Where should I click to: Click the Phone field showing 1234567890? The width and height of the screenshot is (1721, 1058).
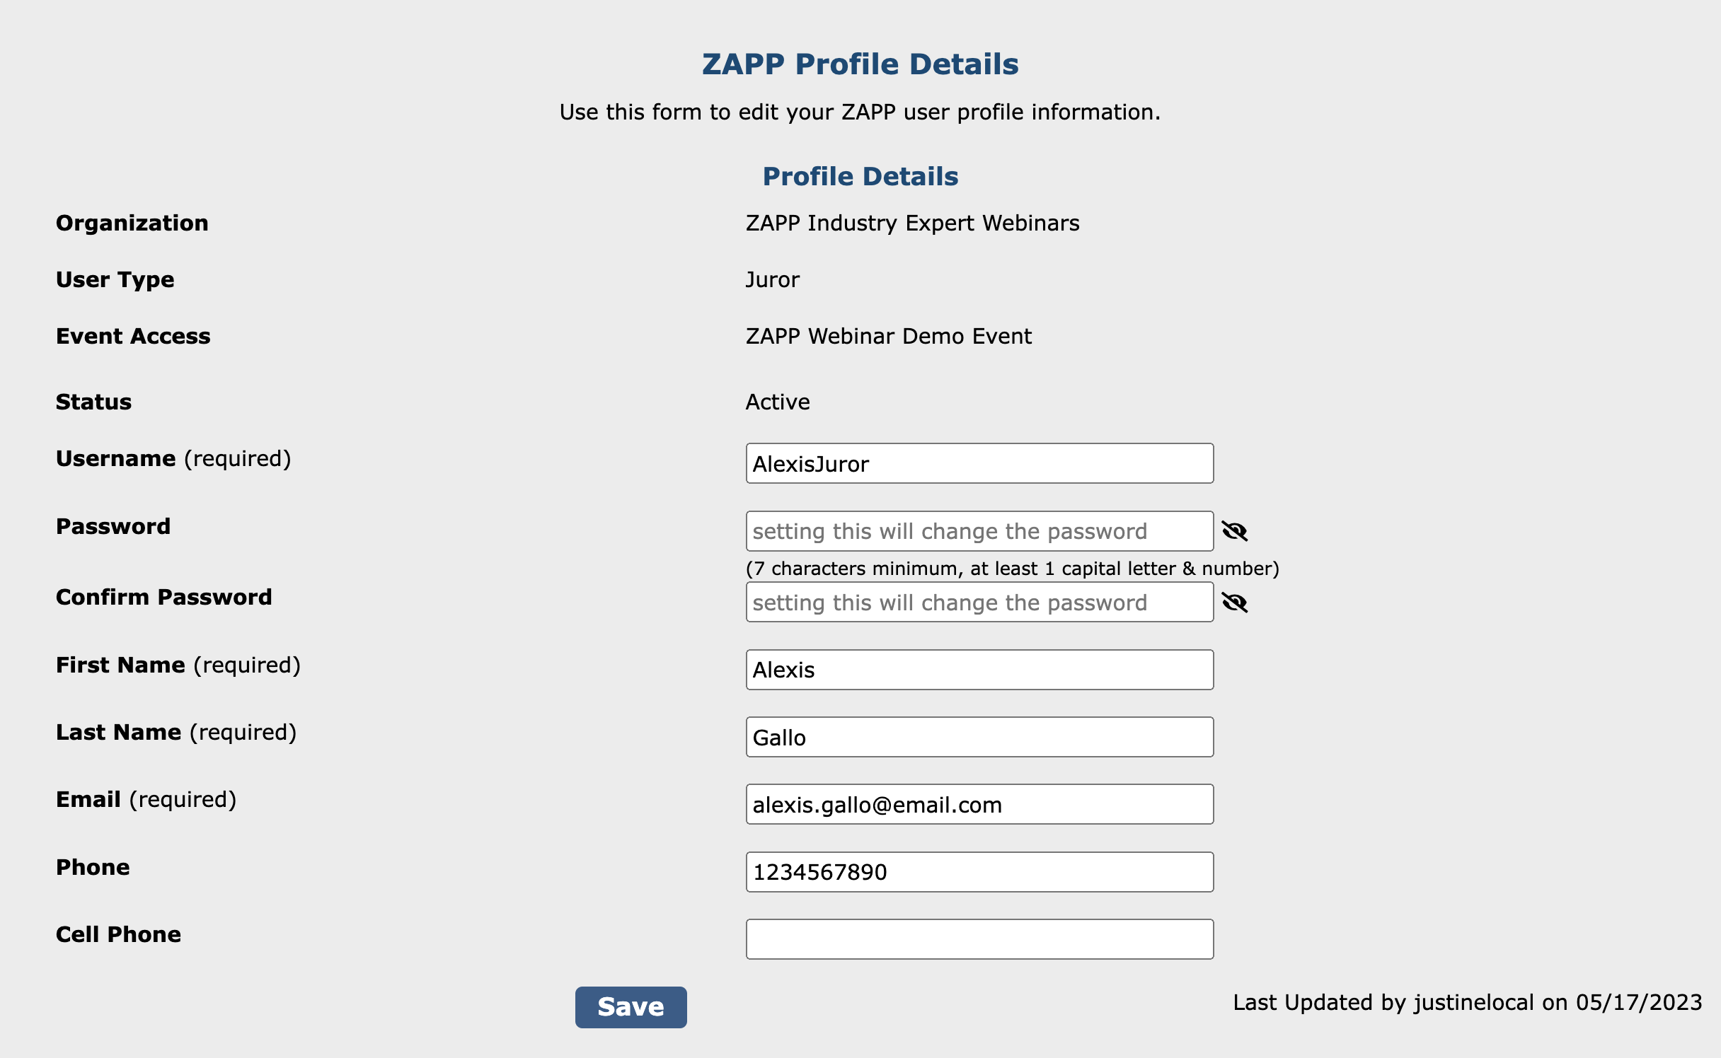click(979, 872)
